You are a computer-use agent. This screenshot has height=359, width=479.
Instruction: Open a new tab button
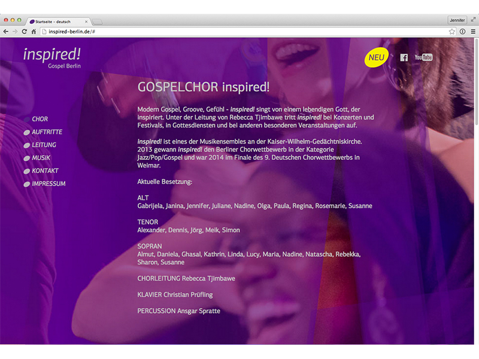coord(97,22)
